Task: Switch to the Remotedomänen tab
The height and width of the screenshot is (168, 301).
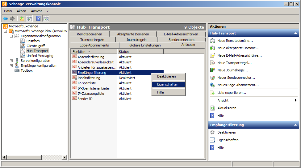Action: coord(90,34)
